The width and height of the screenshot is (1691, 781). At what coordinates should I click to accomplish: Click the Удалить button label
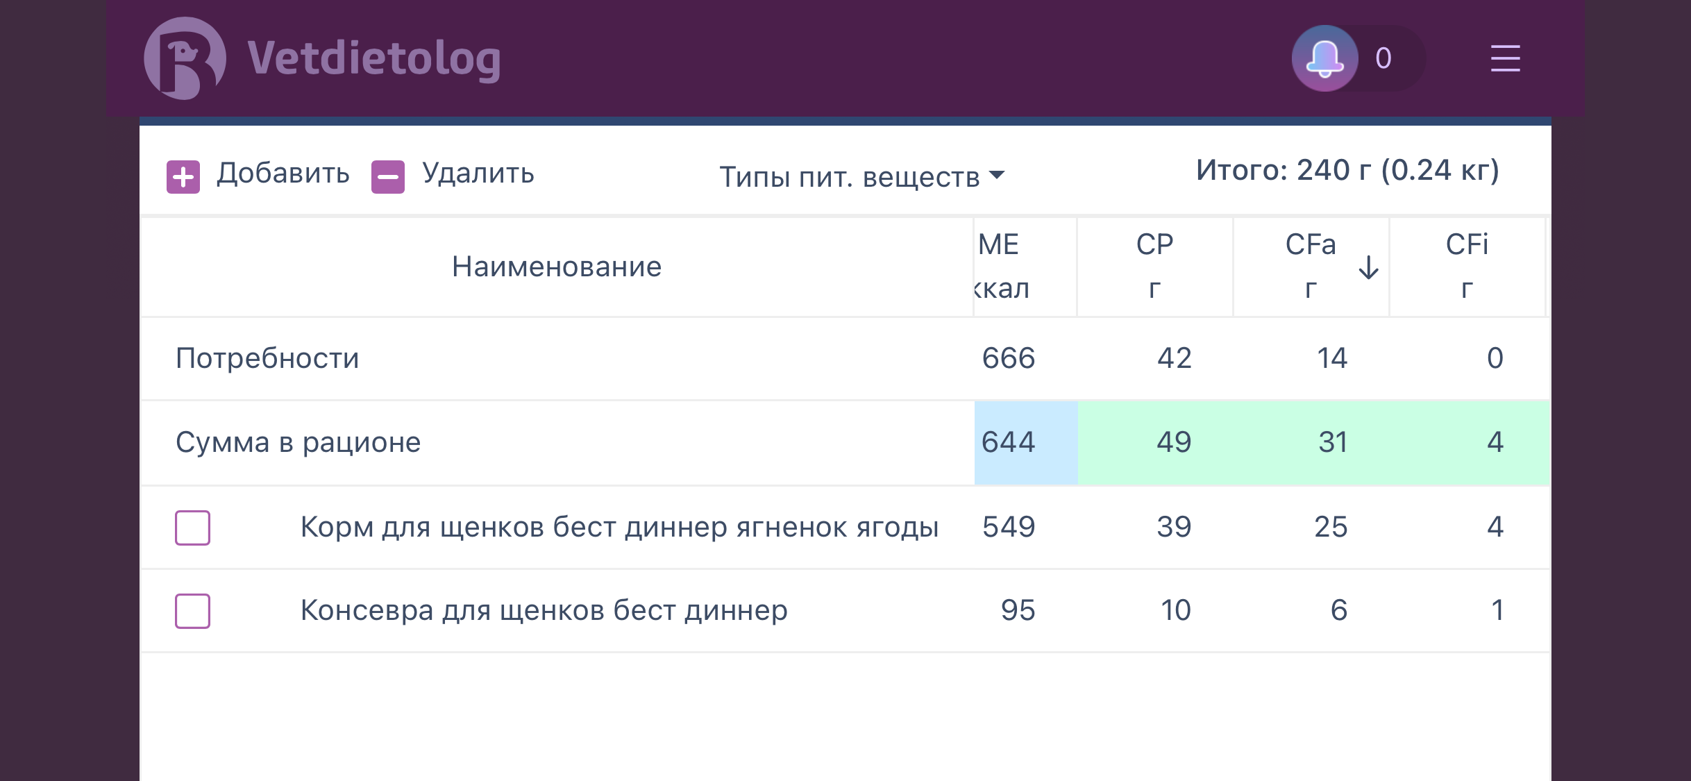pyautogui.click(x=478, y=173)
